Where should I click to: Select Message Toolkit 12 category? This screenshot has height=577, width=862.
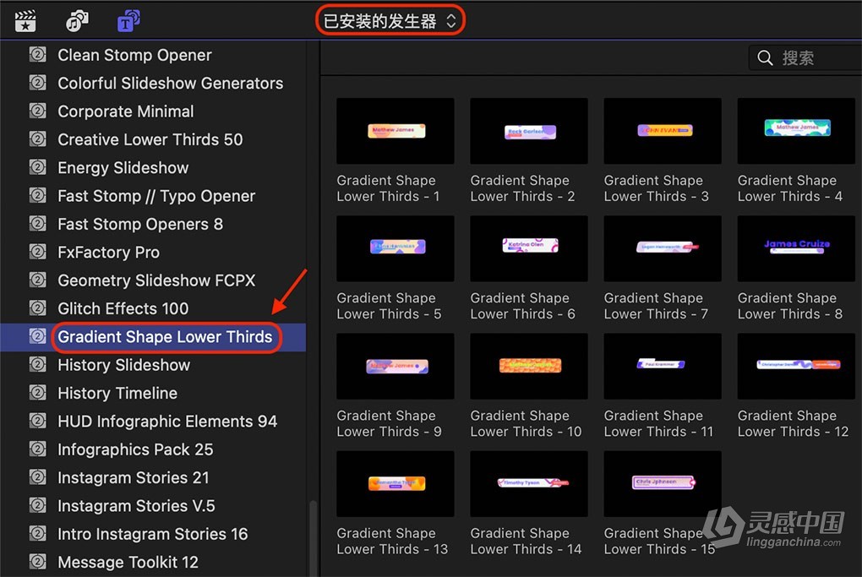pyautogui.click(x=128, y=562)
